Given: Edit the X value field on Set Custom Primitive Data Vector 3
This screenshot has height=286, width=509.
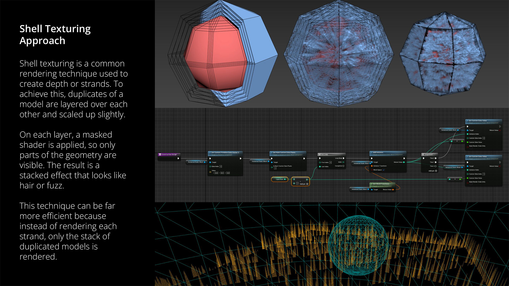Looking at the screenshot, I should click(216, 173).
